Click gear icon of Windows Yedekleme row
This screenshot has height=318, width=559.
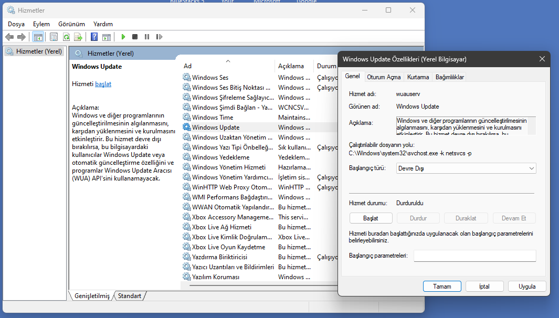point(186,157)
